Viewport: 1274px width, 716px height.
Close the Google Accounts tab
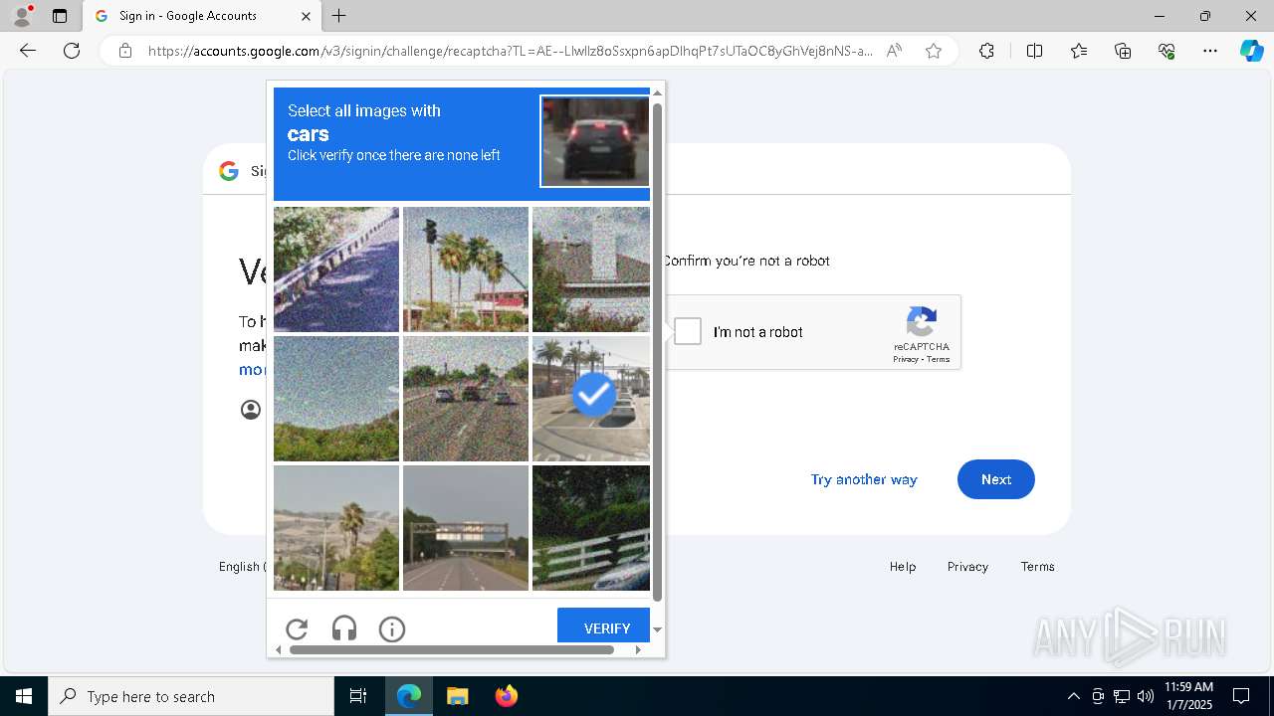[x=306, y=16]
